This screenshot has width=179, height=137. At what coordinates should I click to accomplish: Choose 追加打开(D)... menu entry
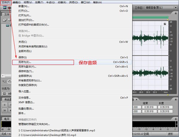pyautogui.click(x=72, y=20)
